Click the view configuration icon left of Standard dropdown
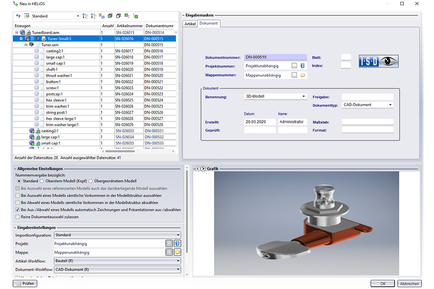This screenshot has width=434, height=289. tap(27, 16)
